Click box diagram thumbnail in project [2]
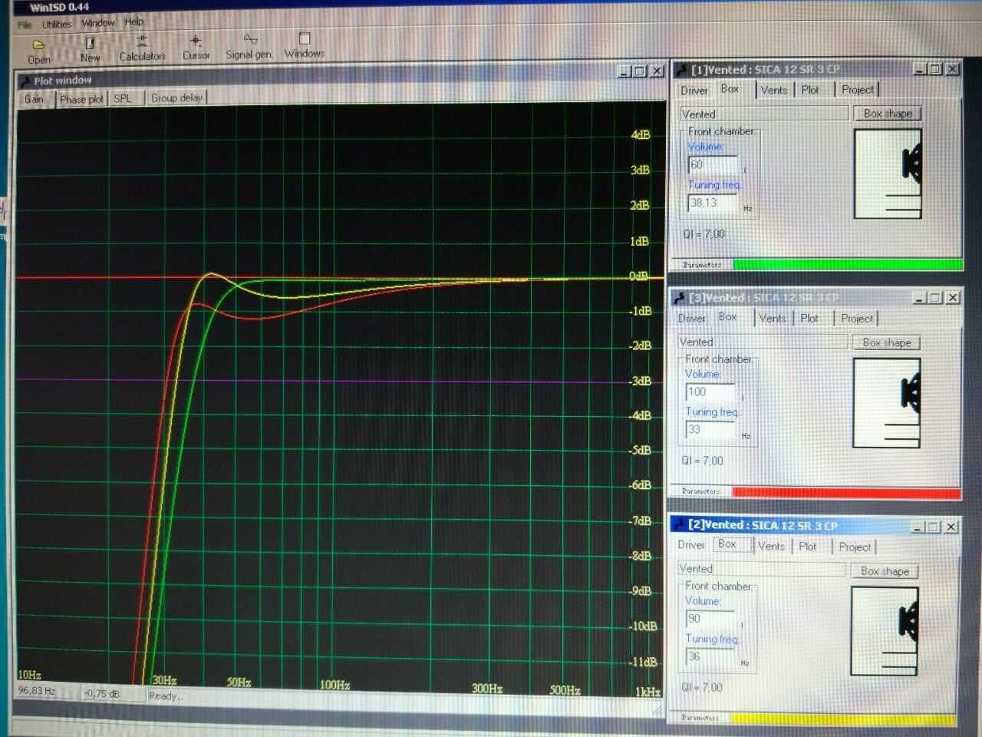The image size is (982, 737). (885, 631)
